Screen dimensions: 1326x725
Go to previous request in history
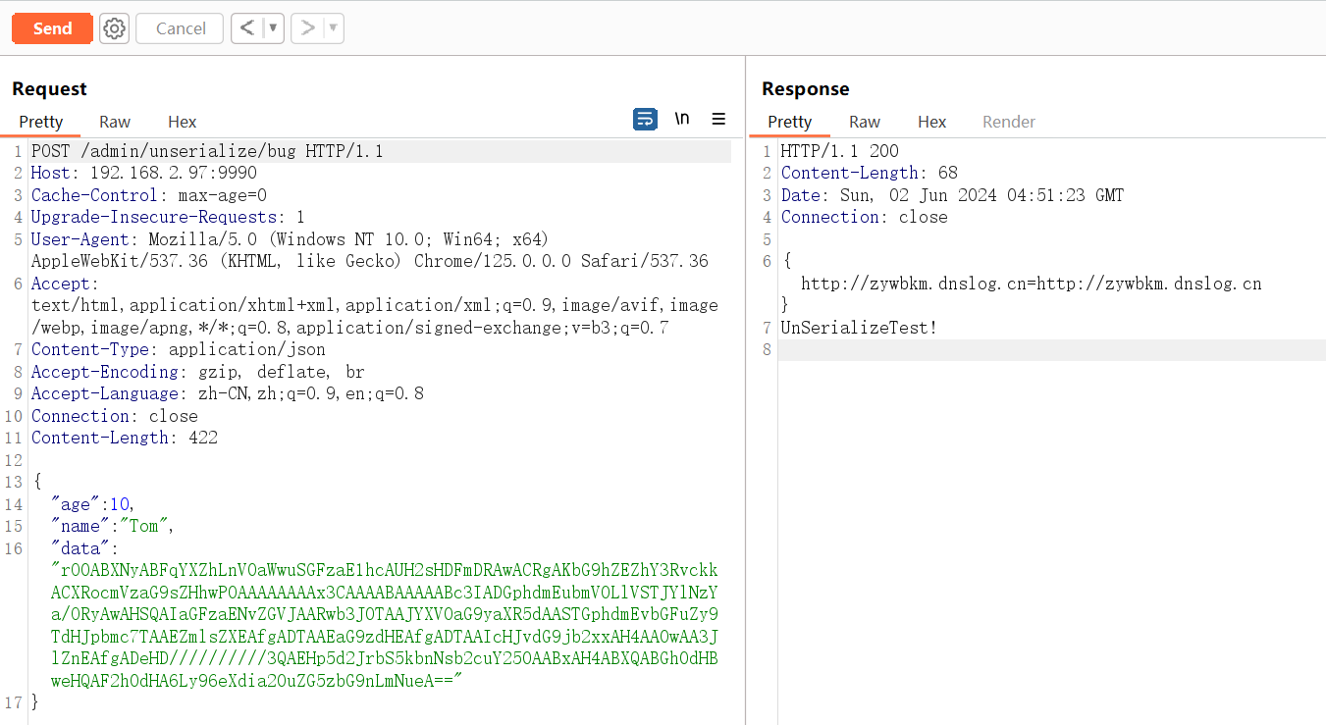247,28
